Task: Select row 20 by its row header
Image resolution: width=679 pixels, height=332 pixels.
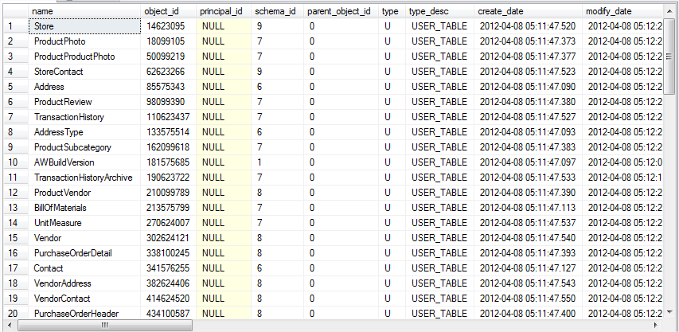Action: [x=14, y=314]
